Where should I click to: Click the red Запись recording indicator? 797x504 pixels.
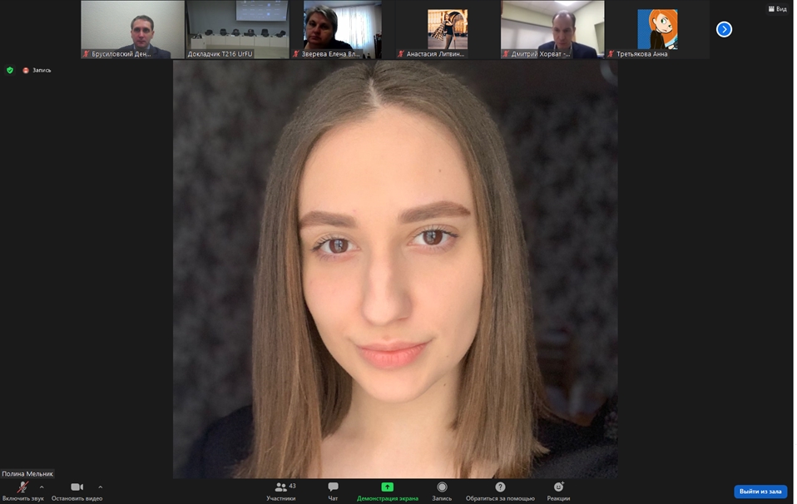point(37,70)
